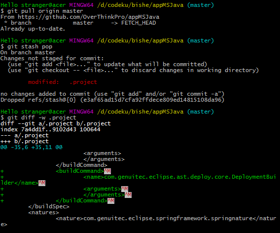Click the 'On branch master' line
280x233 pixels.
(28, 52)
